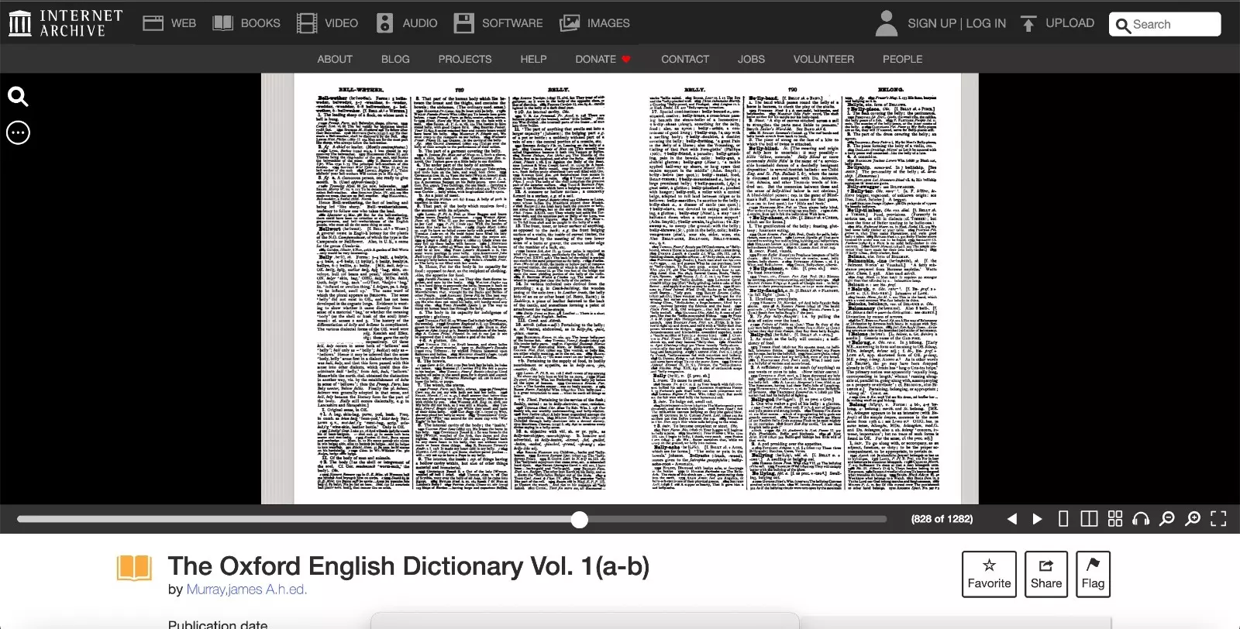Toggle fullscreen reader mode
This screenshot has width=1240, height=629.
click(1219, 519)
